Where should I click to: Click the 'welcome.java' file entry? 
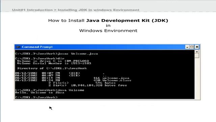pyautogui.click(x=72, y=78)
